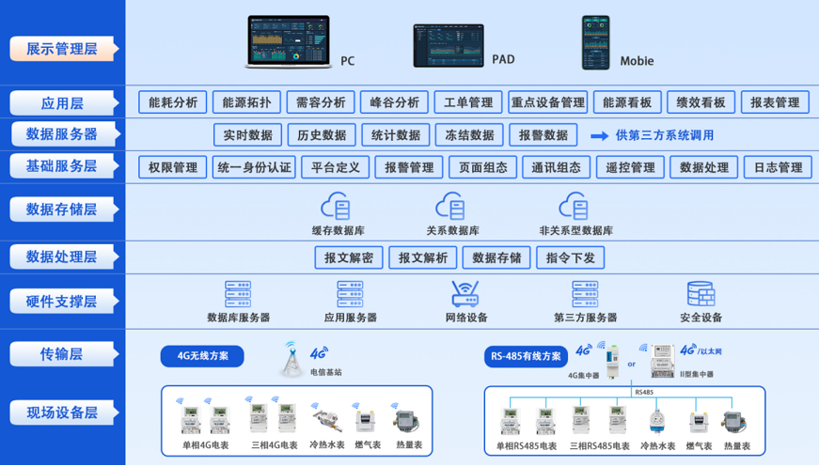Click the RS-485有线方案 label
819x466 pixels.
click(x=526, y=356)
